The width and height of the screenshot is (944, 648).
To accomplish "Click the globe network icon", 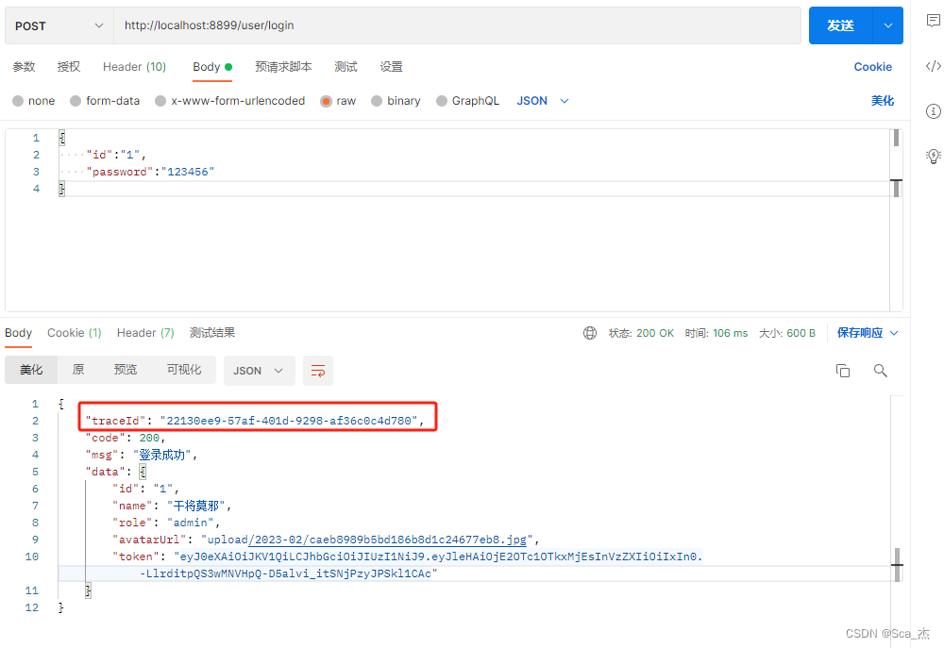I will point(590,333).
